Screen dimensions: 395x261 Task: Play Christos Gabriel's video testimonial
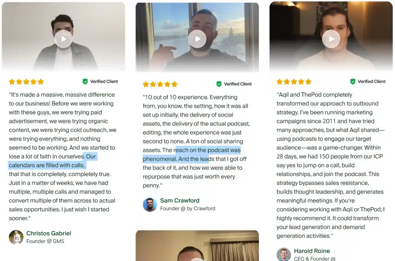[64, 39]
